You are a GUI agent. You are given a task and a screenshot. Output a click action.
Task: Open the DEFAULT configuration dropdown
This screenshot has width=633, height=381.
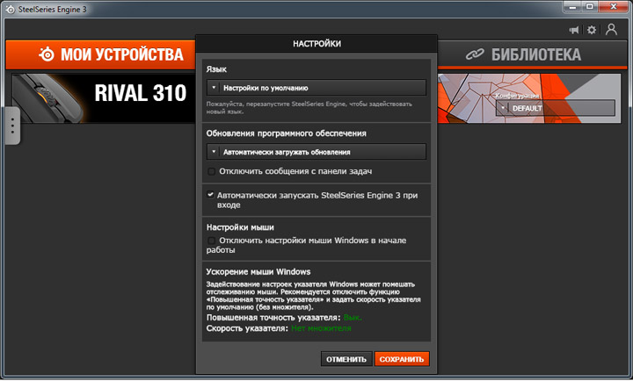556,108
